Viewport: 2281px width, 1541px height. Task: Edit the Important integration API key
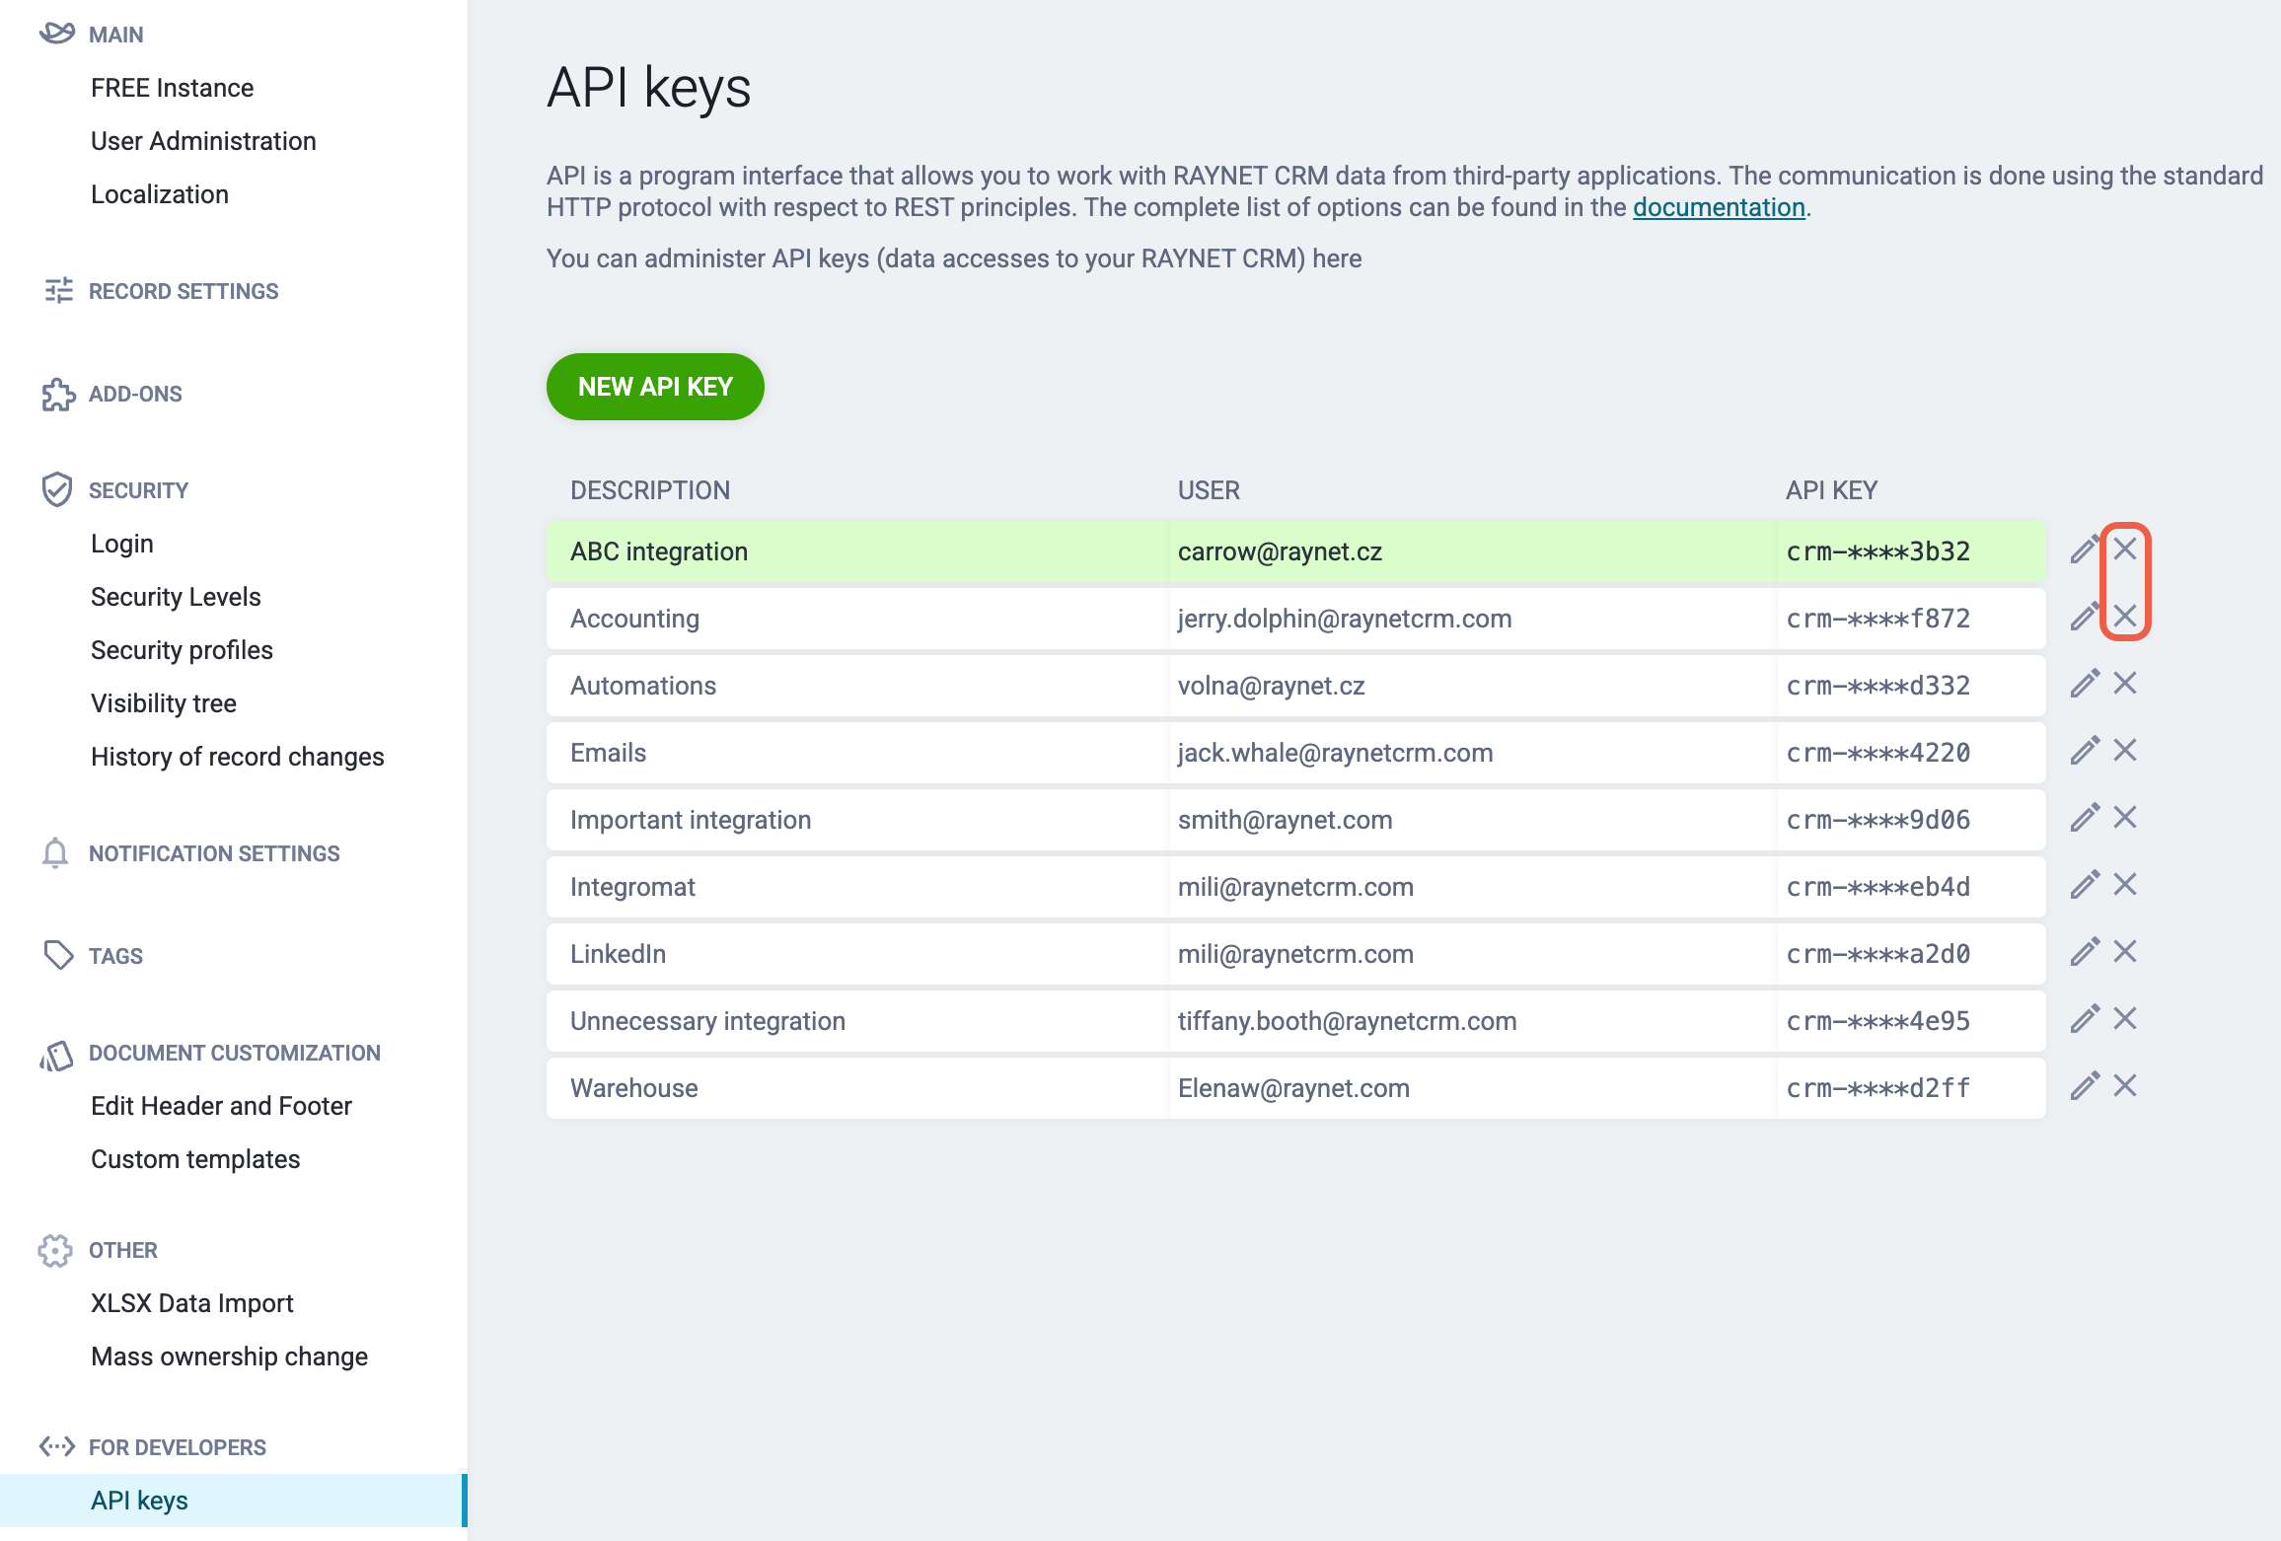(2084, 818)
